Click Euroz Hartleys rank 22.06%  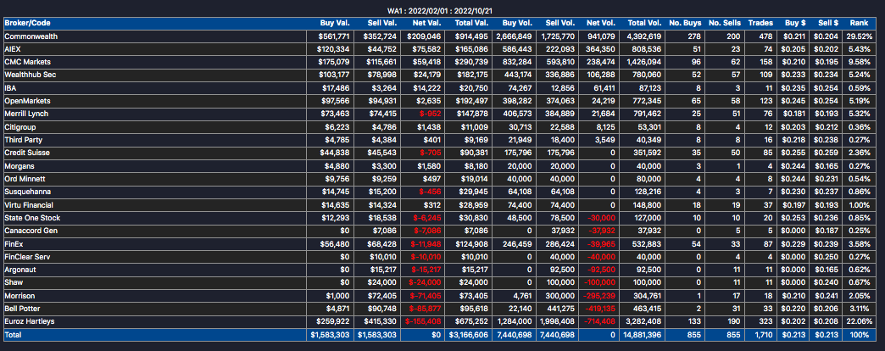pos(859,321)
